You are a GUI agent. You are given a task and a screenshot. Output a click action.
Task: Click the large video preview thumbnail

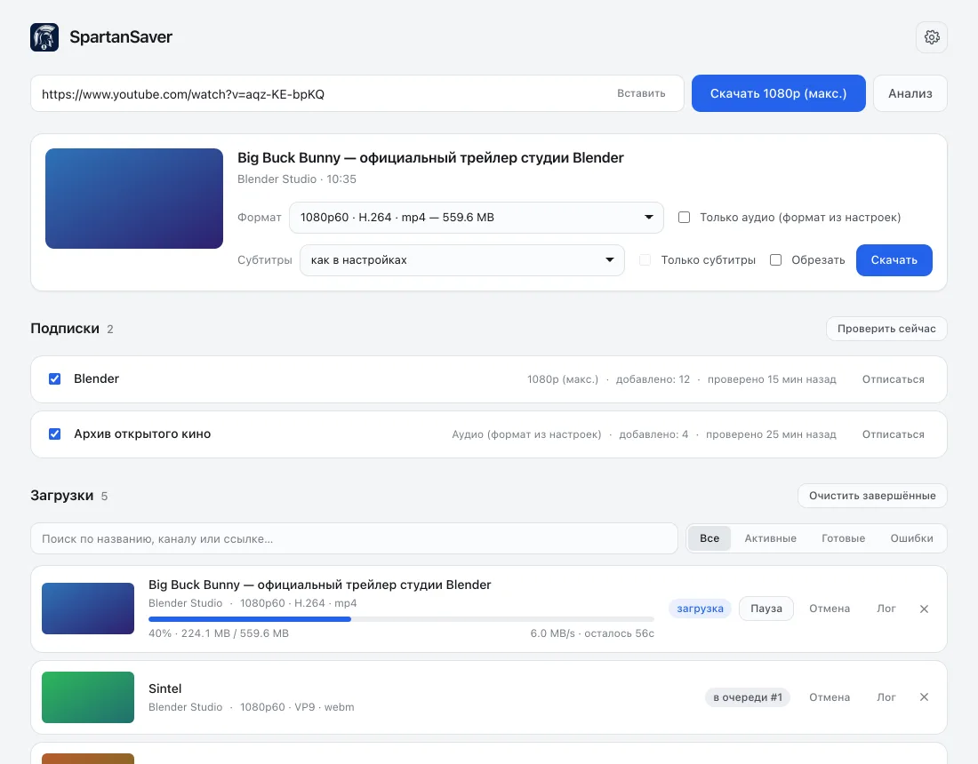(x=134, y=198)
